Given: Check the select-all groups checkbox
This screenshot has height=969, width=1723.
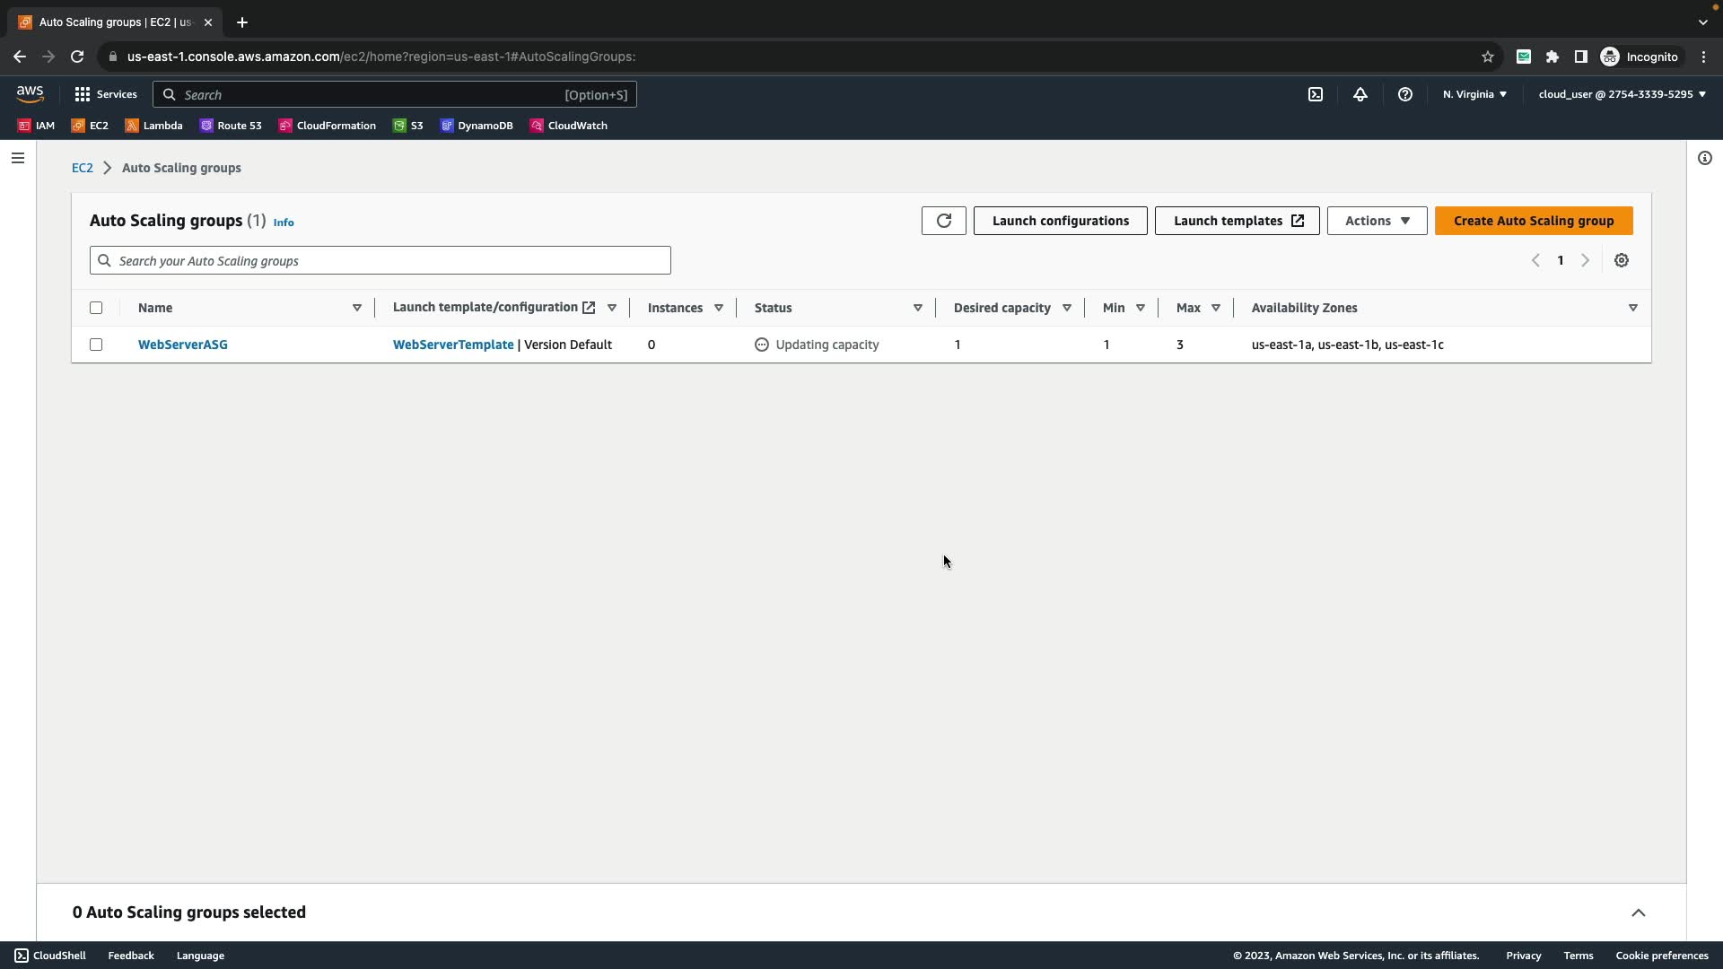Looking at the screenshot, I should (96, 308).
